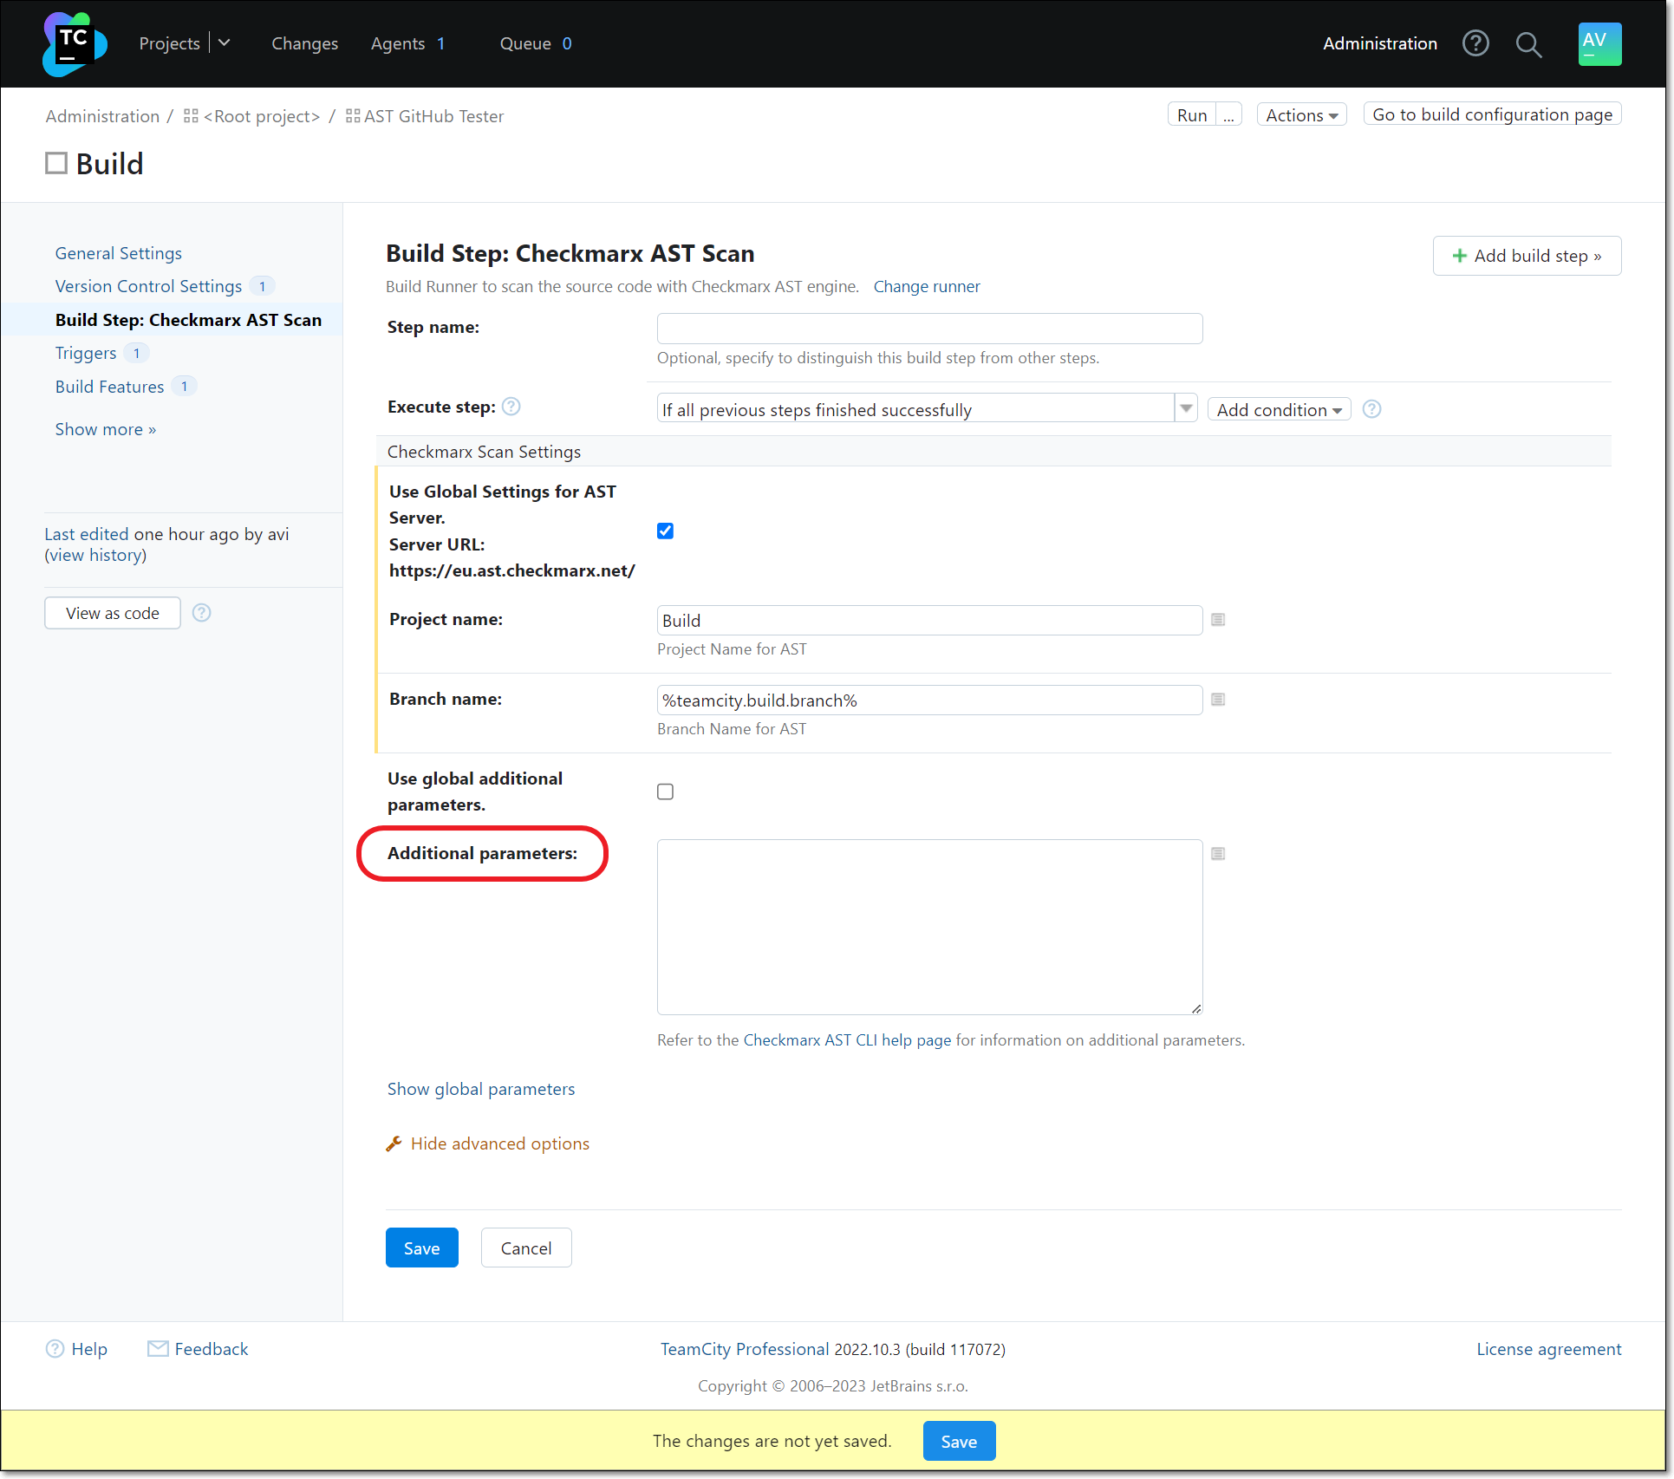Viewport: 1674px width, 1479px height.
Task: Click Root project breadcrumb text
Action: pyautogui.click(x=262, y=116)
